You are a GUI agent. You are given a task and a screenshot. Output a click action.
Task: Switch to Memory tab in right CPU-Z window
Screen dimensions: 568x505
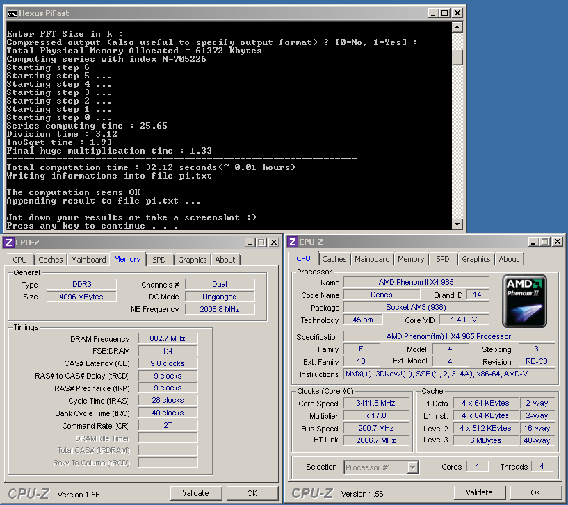coord(411,259)
